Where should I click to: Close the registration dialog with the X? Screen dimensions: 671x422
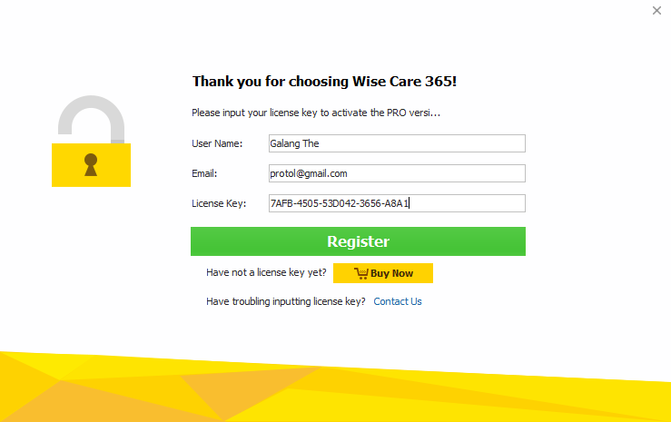[x=656, y=11]
